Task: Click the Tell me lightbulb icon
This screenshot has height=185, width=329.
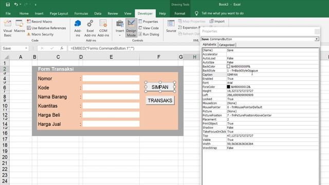Action: (196, 13)
